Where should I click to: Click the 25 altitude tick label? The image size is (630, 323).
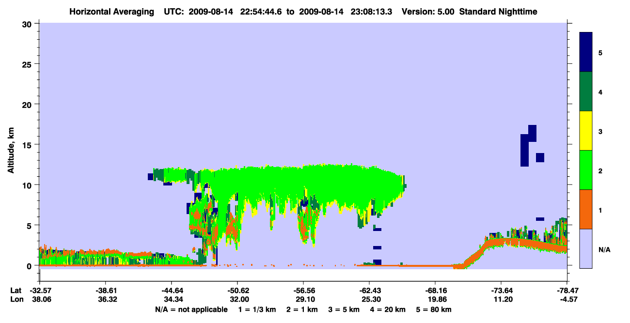[x=28, y=64]
